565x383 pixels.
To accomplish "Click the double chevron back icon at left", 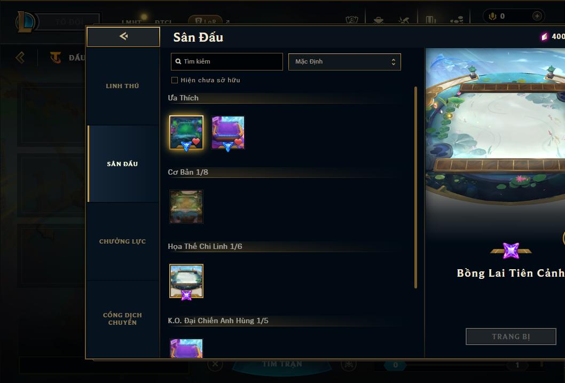I will (20, 58).
